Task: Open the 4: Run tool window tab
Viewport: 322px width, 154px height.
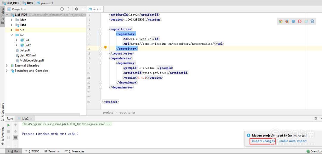Action: click(x=13, y=151)
